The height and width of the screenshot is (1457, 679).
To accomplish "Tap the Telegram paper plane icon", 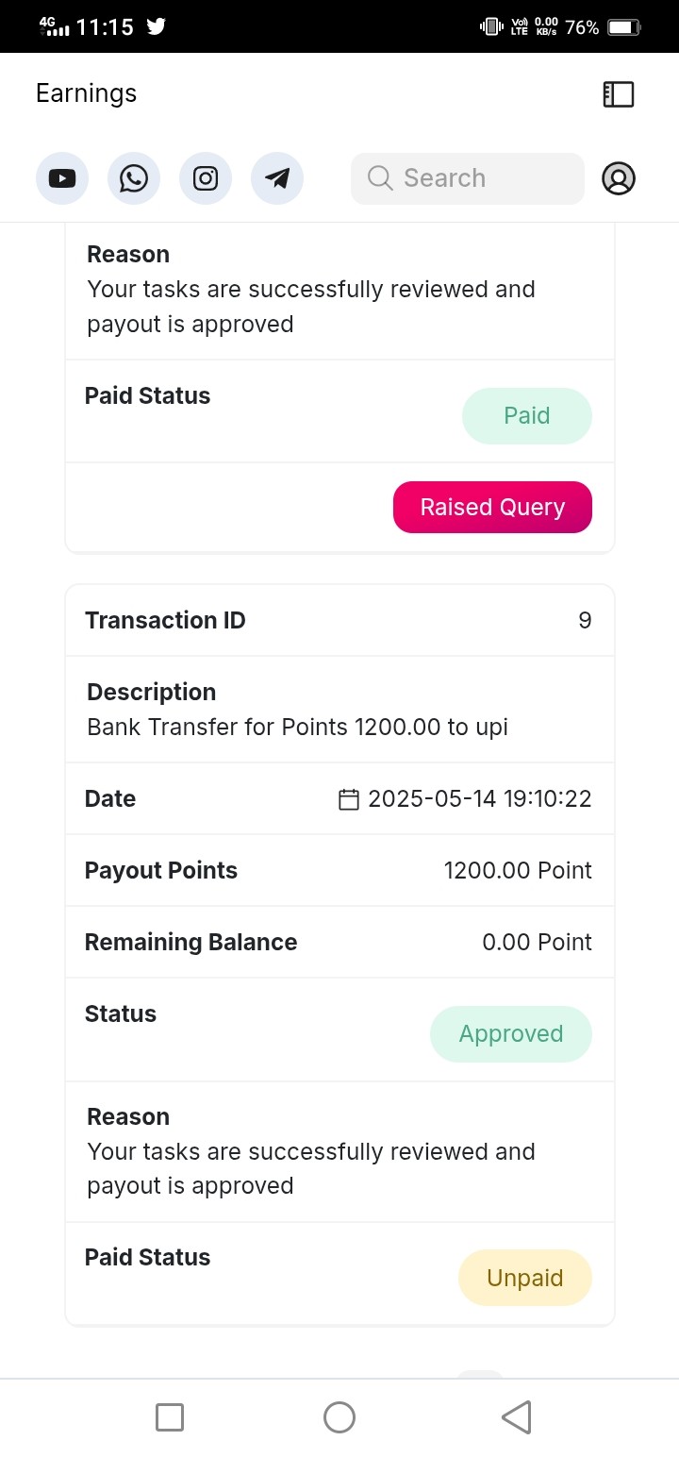I will [277, 178].
